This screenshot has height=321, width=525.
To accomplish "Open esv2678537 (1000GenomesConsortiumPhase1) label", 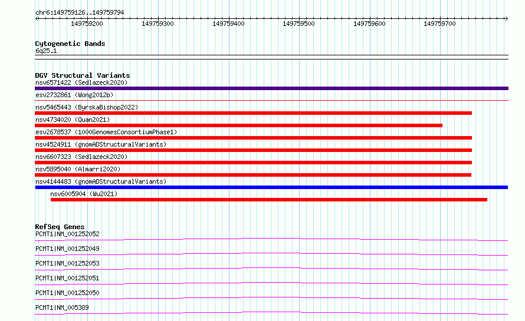I will point(106,132).
